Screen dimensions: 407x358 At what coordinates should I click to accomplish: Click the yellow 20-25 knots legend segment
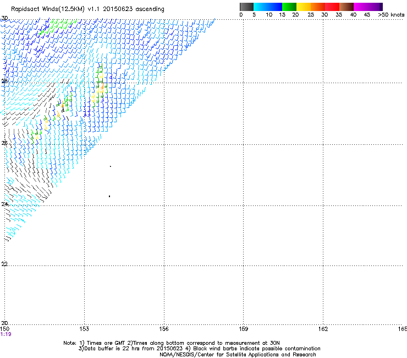304,7
